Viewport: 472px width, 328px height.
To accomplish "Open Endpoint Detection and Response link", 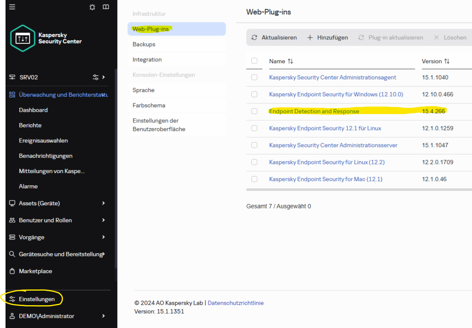I will point(314,111).
